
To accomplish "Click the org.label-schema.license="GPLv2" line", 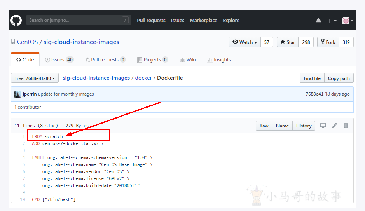I will (86, 178).
